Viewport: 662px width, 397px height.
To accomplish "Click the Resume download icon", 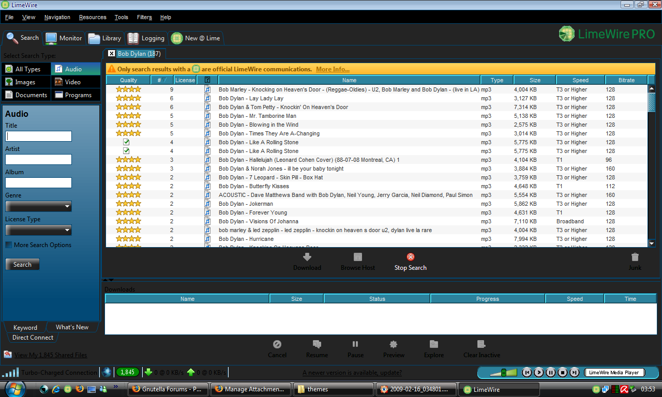I will (x=317, y=344).
